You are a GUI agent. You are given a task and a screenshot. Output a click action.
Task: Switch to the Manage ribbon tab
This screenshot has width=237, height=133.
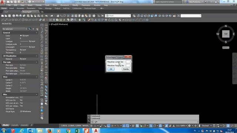pyautogui.click(x=48, y=8)
